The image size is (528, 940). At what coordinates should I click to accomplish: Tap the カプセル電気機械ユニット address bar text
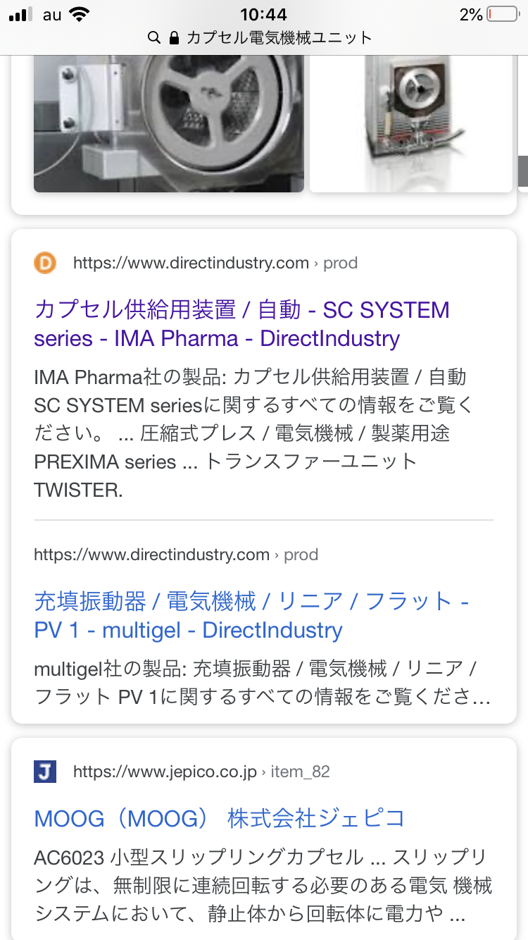tap(279, 38)
